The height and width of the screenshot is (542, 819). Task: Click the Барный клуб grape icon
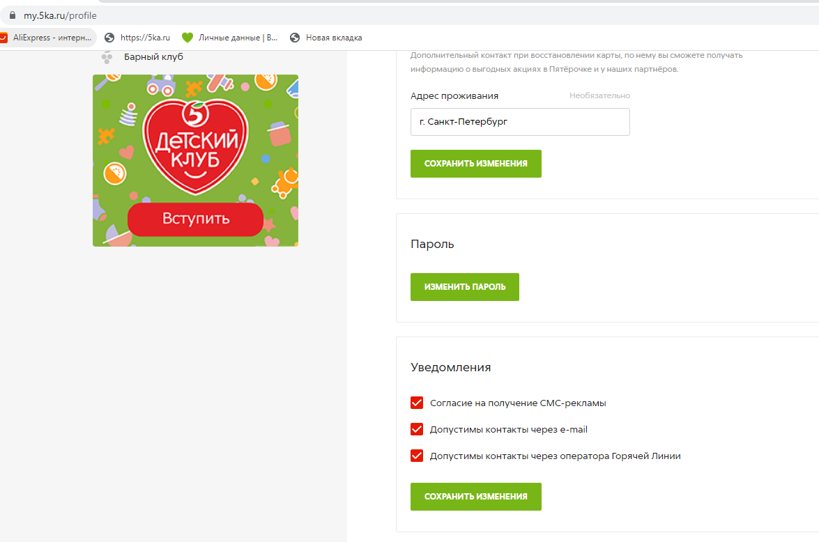coord(107,57)
